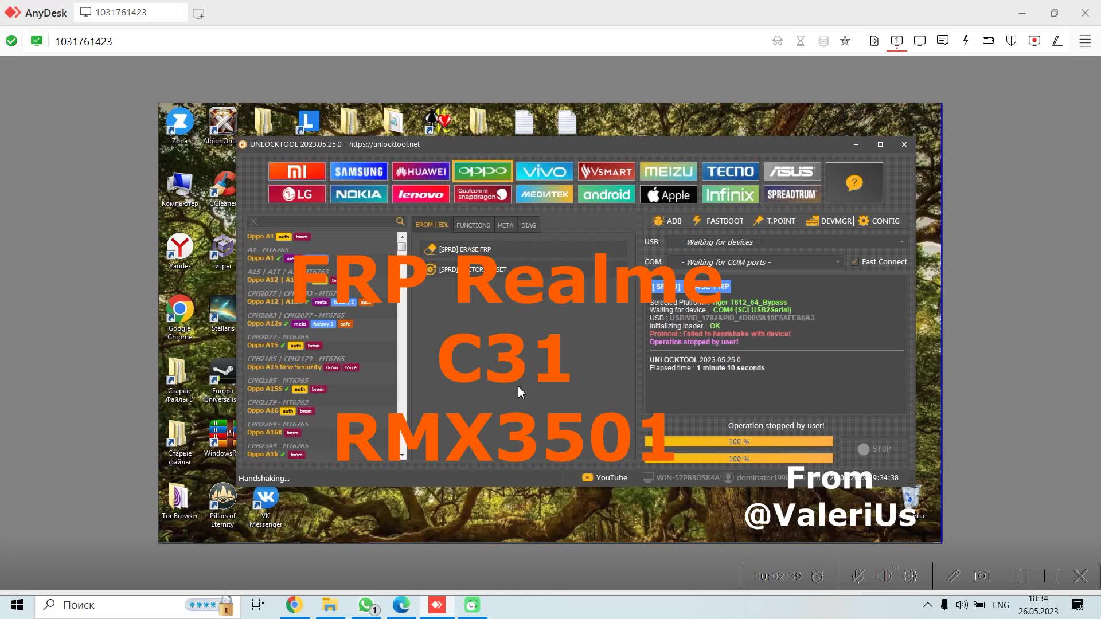Open VK Messenger desktop shortcut
The width and height of the screenshot is (1101, 619).
tap(266, 506)
